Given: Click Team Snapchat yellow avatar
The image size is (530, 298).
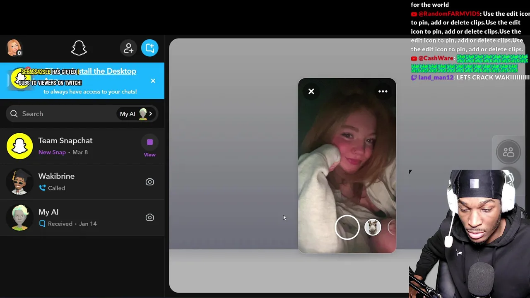Looking at the screenshot, I should (19, 146).
